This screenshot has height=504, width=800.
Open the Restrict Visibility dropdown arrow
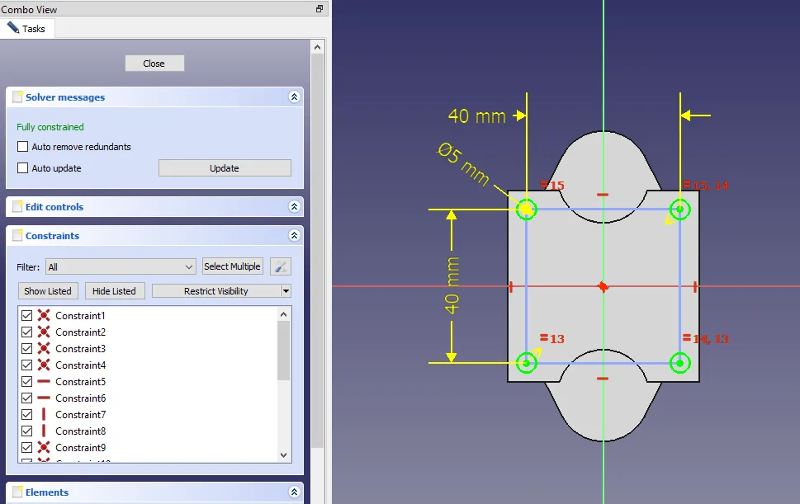click(x=286, y=291)
